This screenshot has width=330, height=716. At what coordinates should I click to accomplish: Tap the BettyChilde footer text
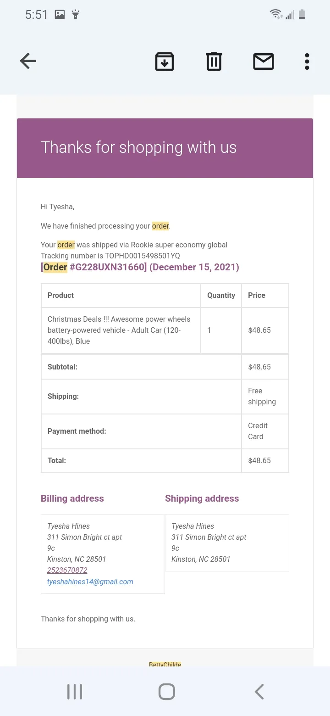[x=165, y=664]
